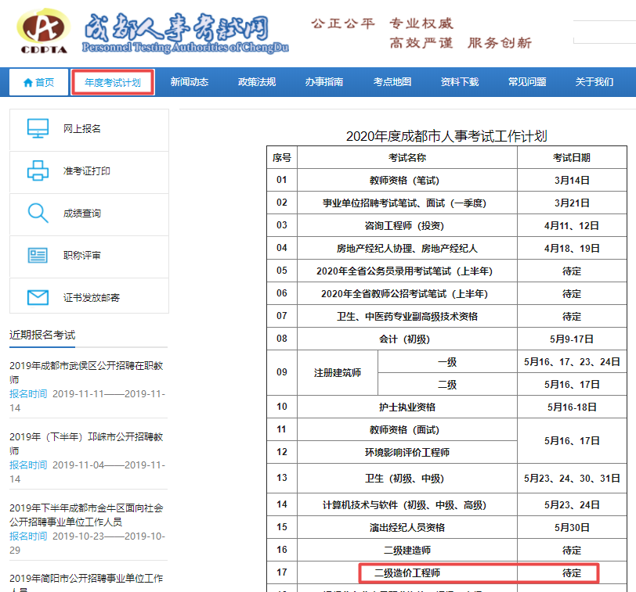Select 政策法规 in the navigation bar
The width and height of the screenshot is (636, 592).
(x=255, y=81)
